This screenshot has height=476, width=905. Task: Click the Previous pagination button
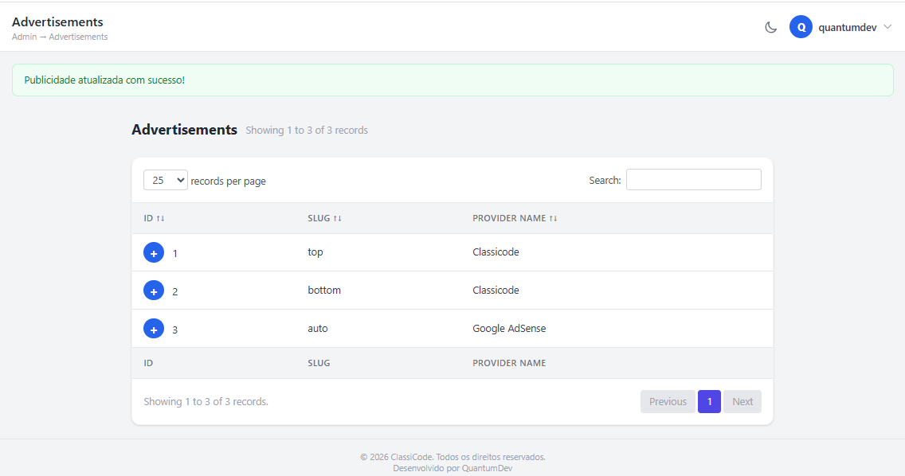pyautogui.click(x=668, y=401)
